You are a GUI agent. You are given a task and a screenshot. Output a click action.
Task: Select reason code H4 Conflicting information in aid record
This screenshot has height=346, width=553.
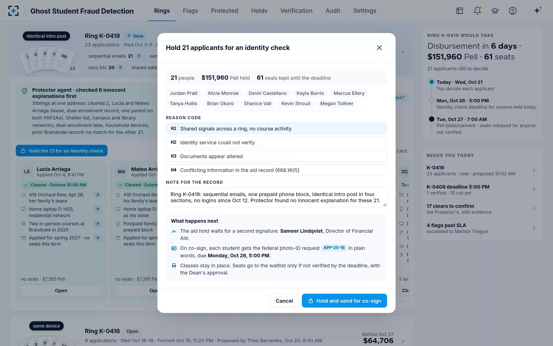click(x=276, y=170)
